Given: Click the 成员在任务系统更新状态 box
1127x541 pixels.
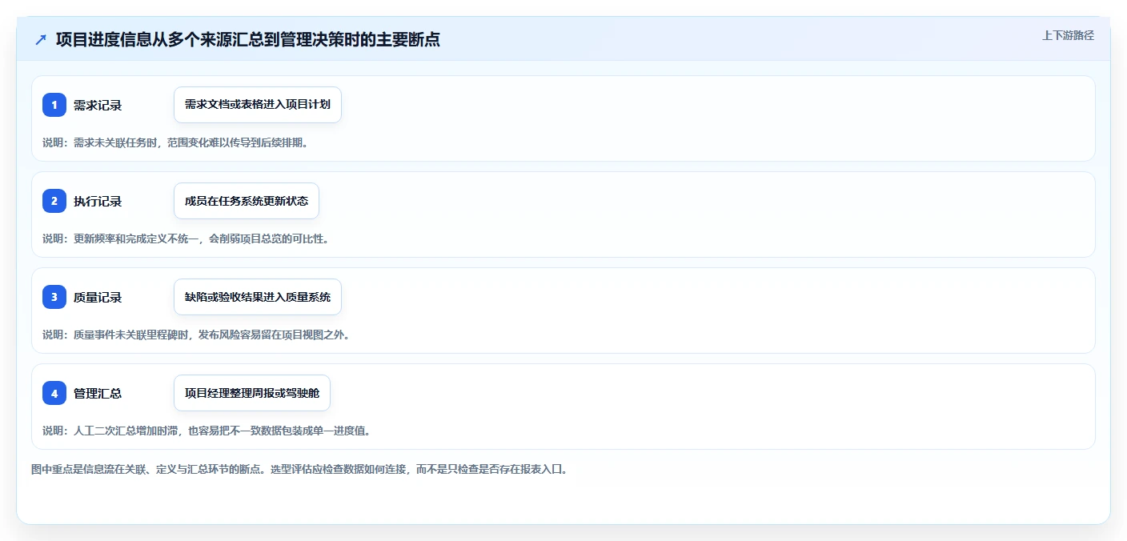Looking at the screenshot, I should point(247,201).
